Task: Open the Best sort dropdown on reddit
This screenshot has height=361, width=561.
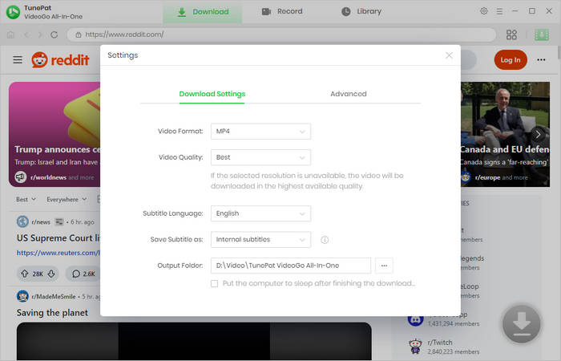Action: pos(26,200)
